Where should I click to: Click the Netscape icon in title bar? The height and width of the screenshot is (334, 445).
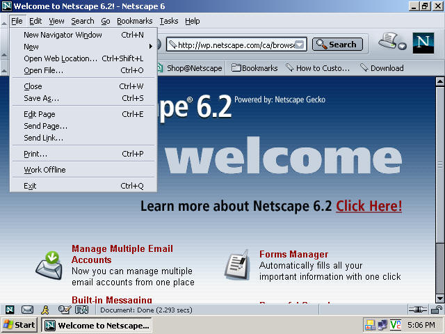pos(7,6)
